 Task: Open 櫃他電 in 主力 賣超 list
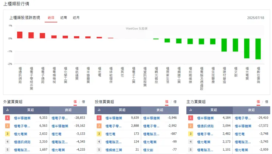pyautogui.click(x=240, y=134)
